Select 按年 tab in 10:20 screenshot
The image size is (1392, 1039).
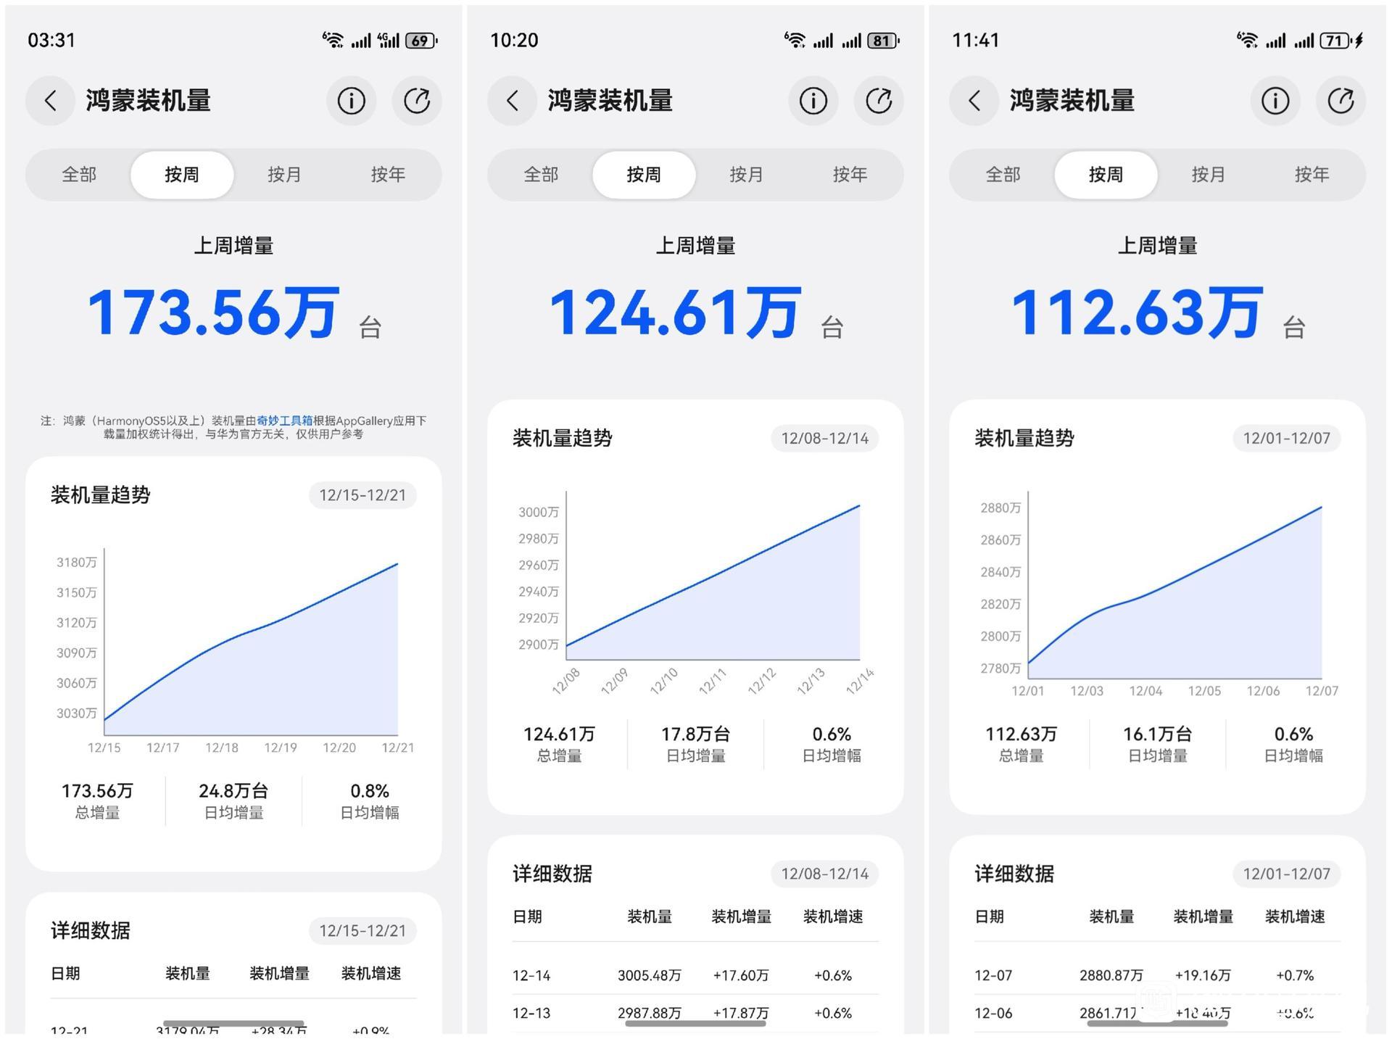pos(850,175)
